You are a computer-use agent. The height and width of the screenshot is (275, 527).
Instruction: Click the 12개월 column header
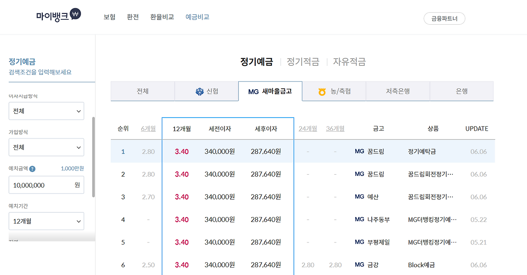click(182, 129)
